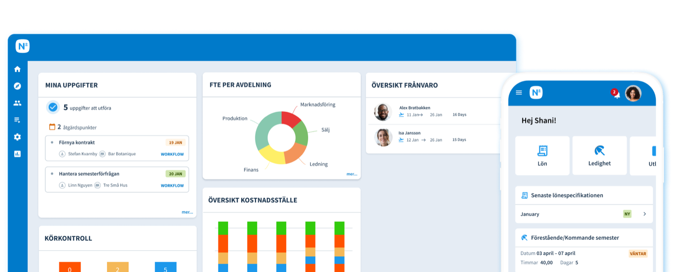Select Isa Jansson name text
Image resolution: width=675 pixels, height=272 pixels.
coord(410,133)
